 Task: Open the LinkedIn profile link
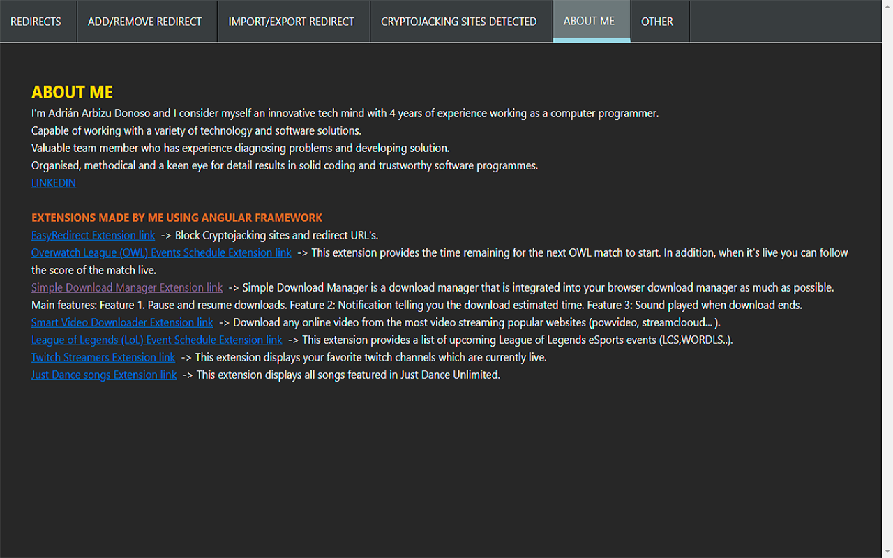54,183
